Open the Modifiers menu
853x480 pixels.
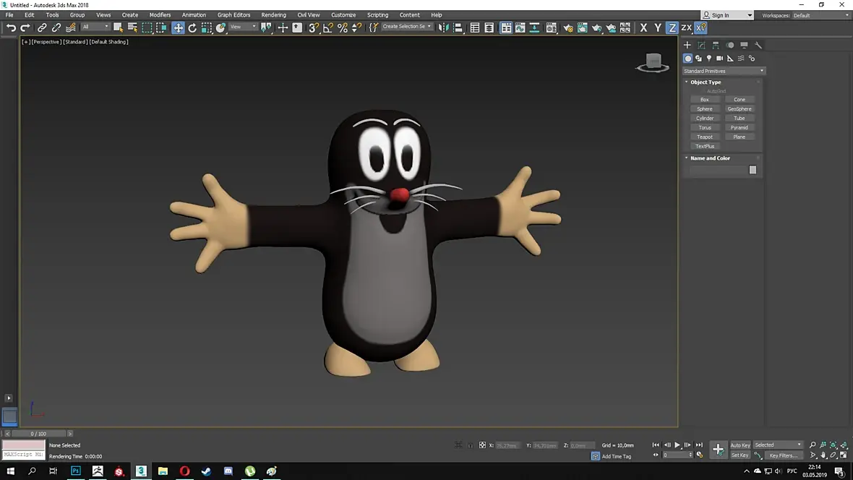click(160, 14)
